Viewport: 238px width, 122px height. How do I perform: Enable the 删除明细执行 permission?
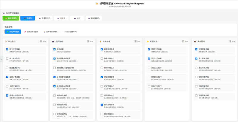pyautogui.click(x=102, y=68)
